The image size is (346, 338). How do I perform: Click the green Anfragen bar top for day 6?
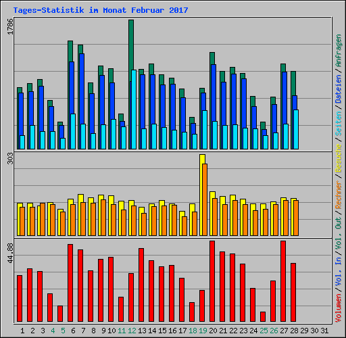pos(70,51)
